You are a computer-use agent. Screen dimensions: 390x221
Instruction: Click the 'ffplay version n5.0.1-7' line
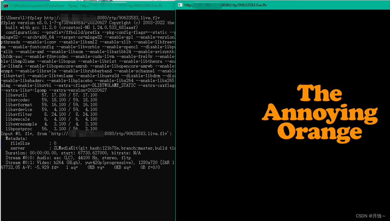[88, 23]
